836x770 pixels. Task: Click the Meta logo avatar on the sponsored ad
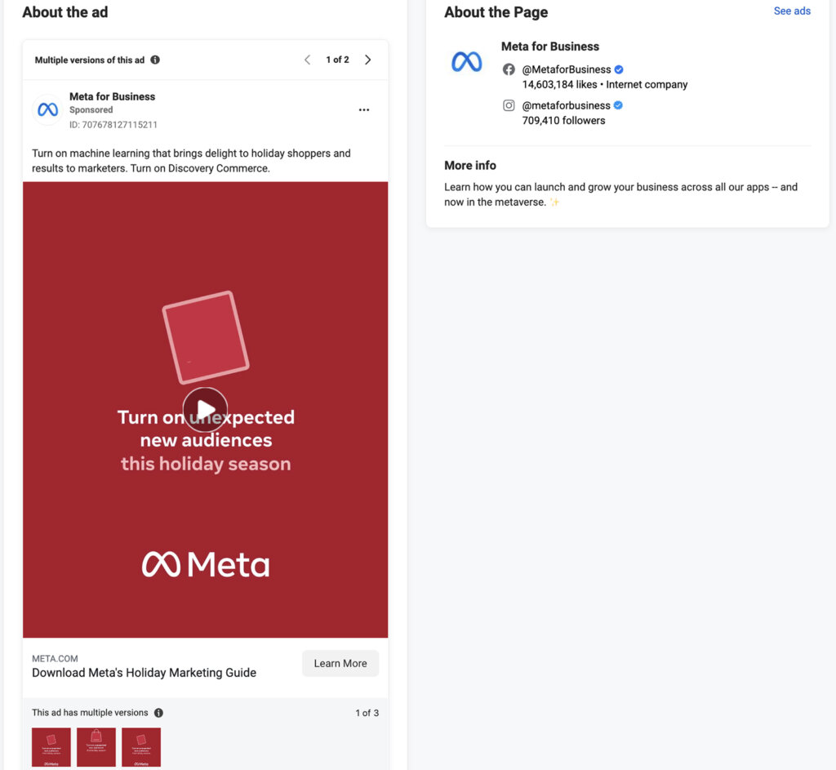47,109
